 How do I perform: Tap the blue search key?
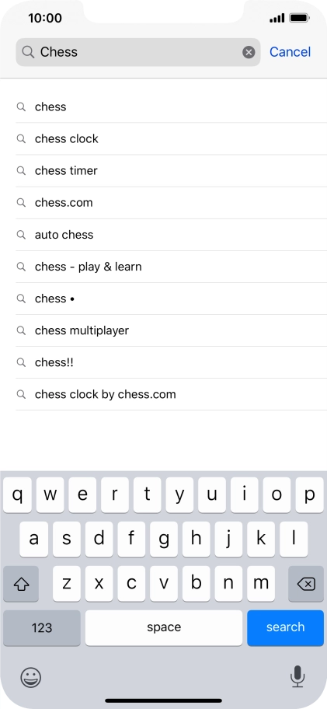[x=286, y=627]
